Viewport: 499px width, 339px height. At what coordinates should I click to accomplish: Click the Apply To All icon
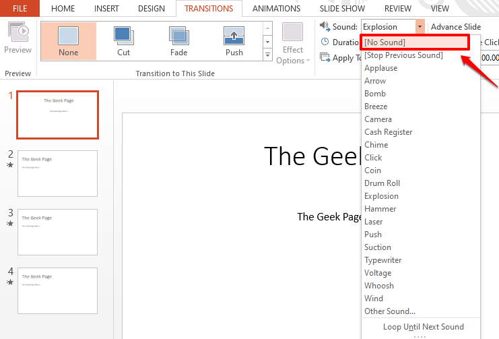pyautogui.click(x=325, y=57)
